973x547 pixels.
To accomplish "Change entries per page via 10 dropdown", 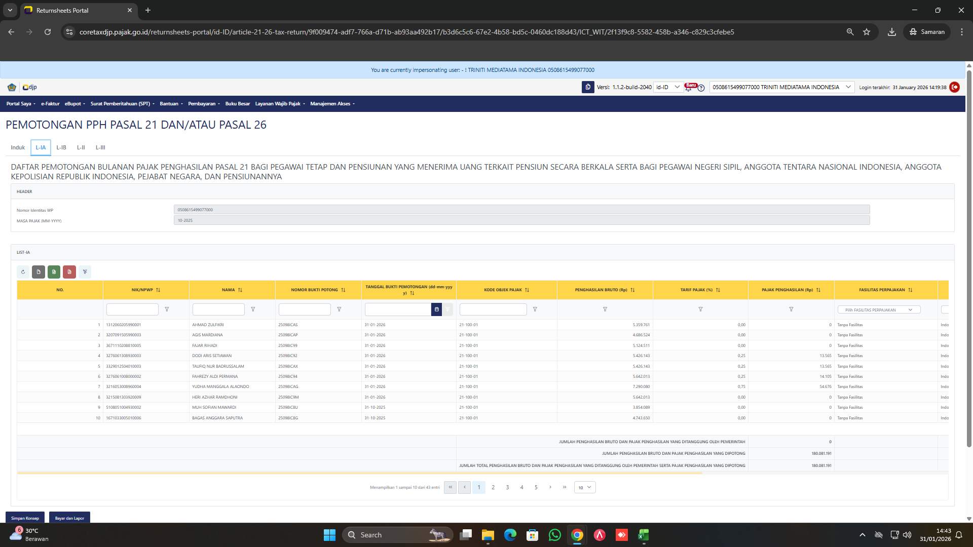I will 584,487.
